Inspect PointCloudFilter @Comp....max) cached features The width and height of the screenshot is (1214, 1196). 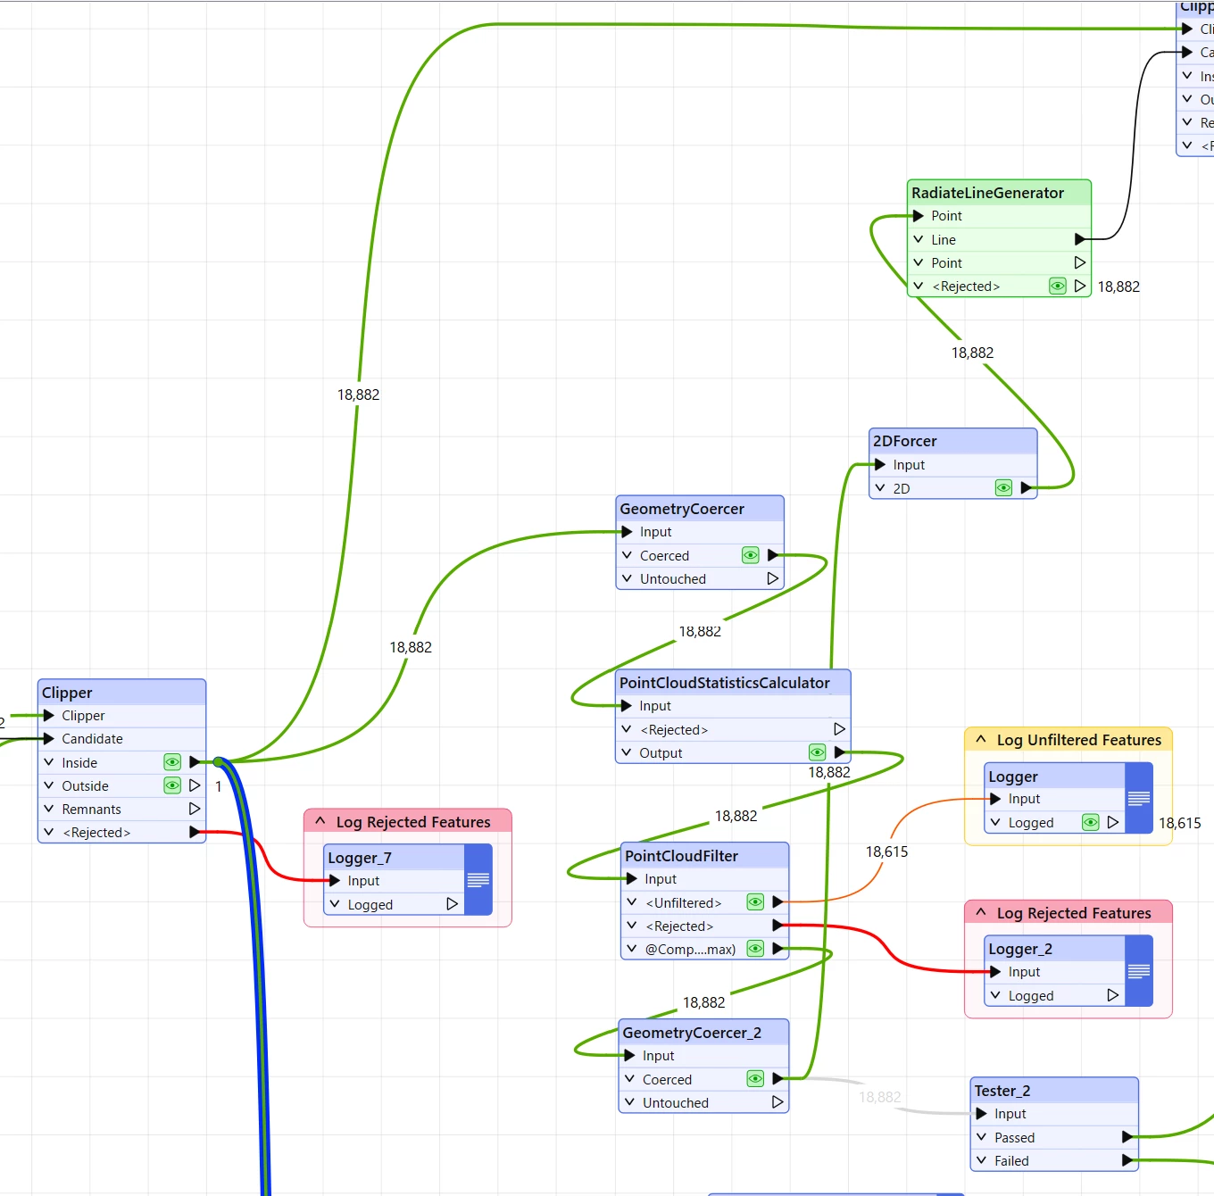tap(755, 949)
